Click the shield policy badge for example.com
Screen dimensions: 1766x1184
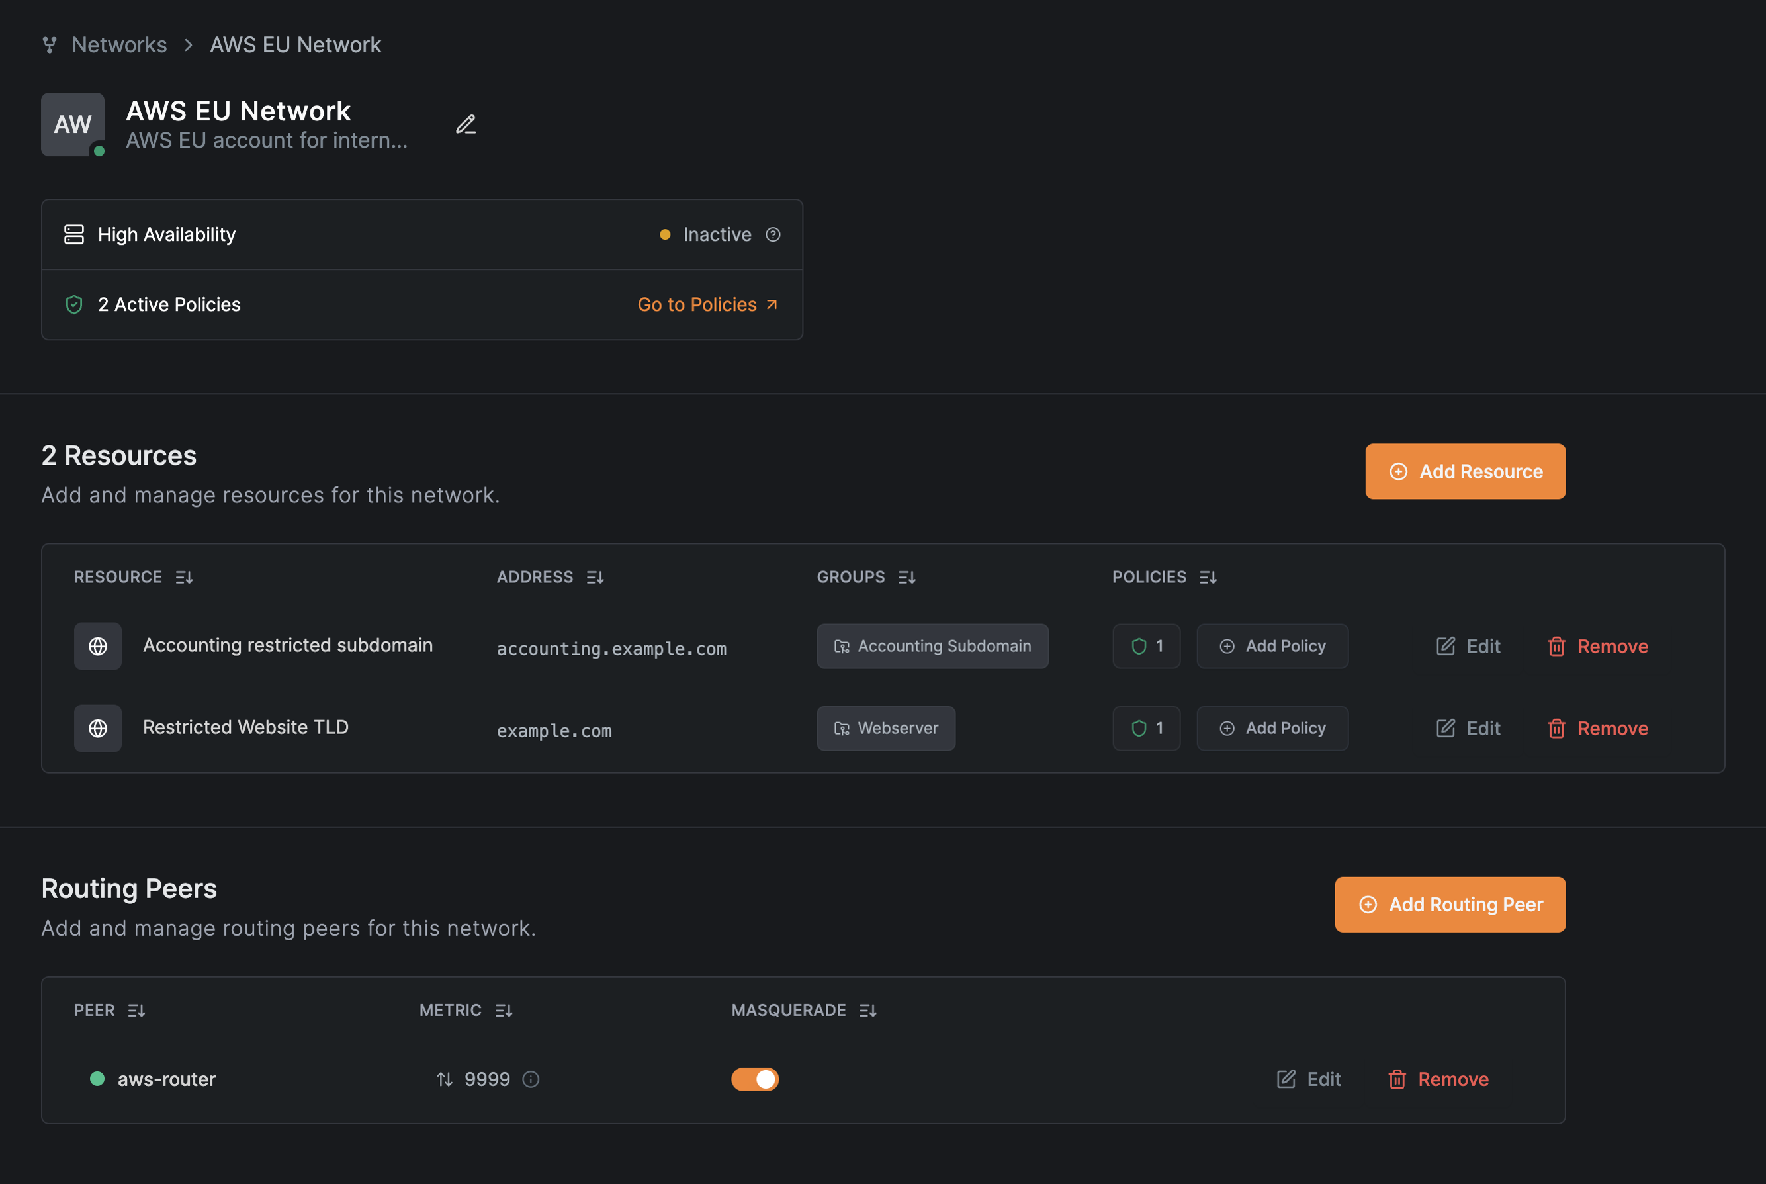pyautogui.click(x=1145, y=728)
